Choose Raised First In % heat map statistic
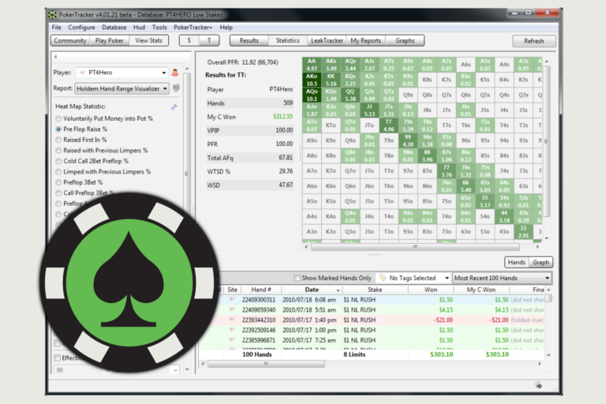 tap(58, 140)
